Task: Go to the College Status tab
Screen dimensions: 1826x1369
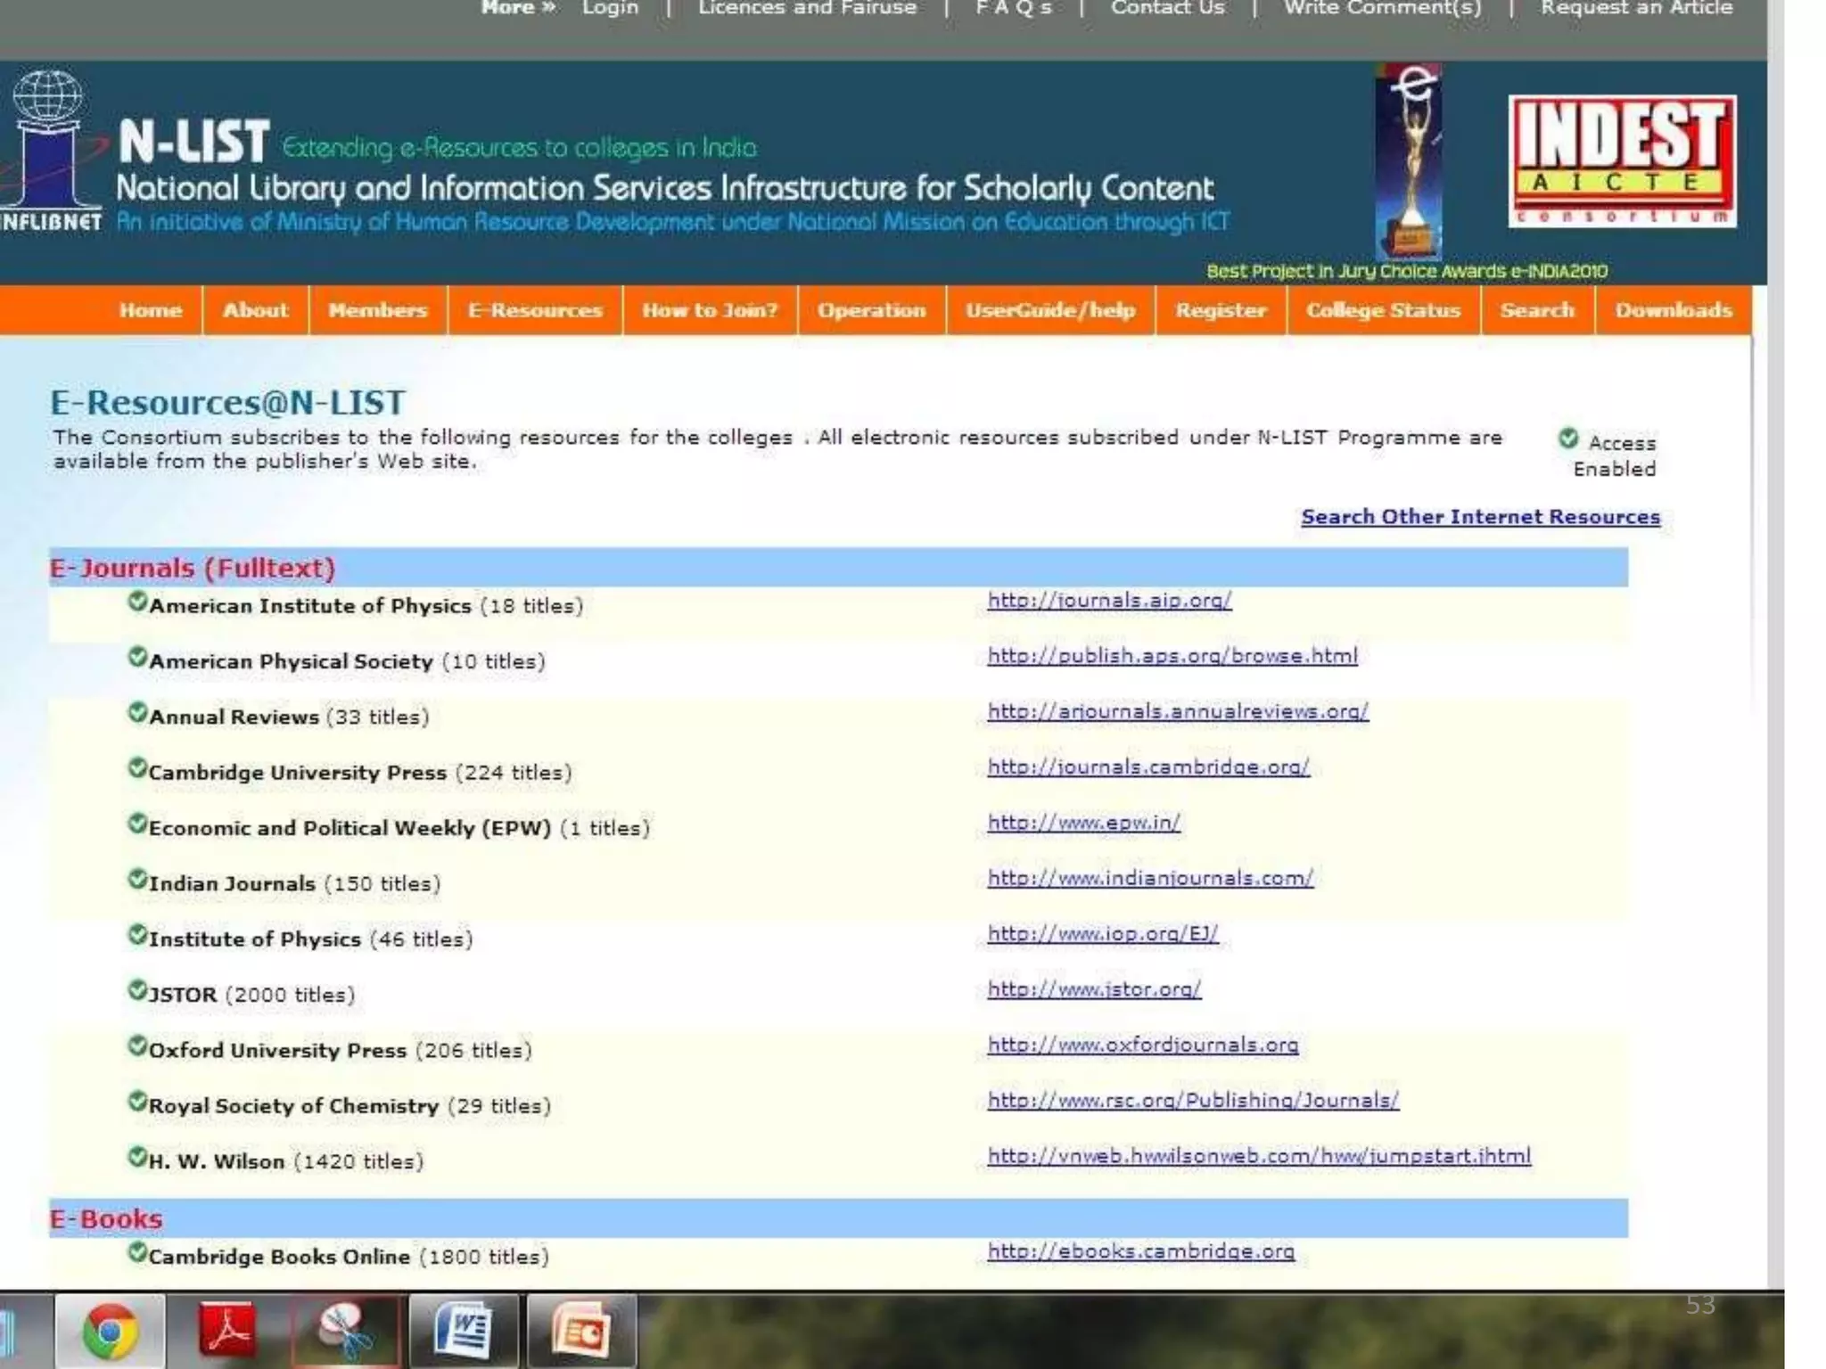Action: pos(1383,310)
